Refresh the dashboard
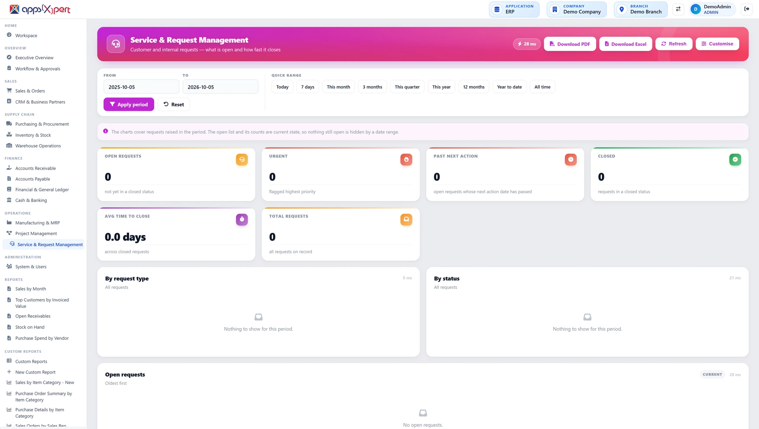The width and height of the screenshot is (759, 429). pyautogui.click(x=674, y=44)
